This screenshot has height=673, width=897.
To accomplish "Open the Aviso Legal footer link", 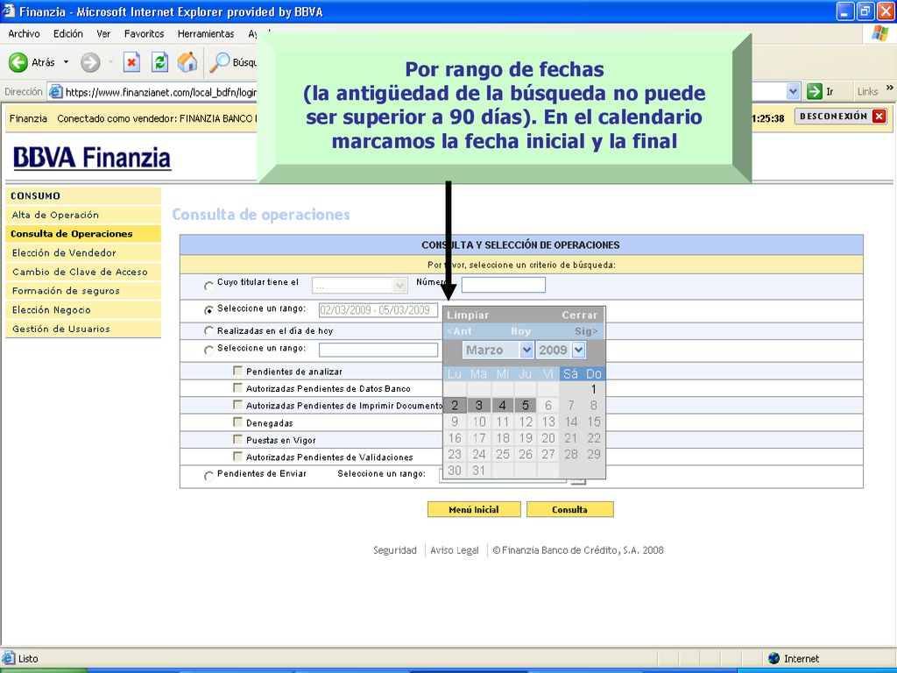I will click(455, 550).
